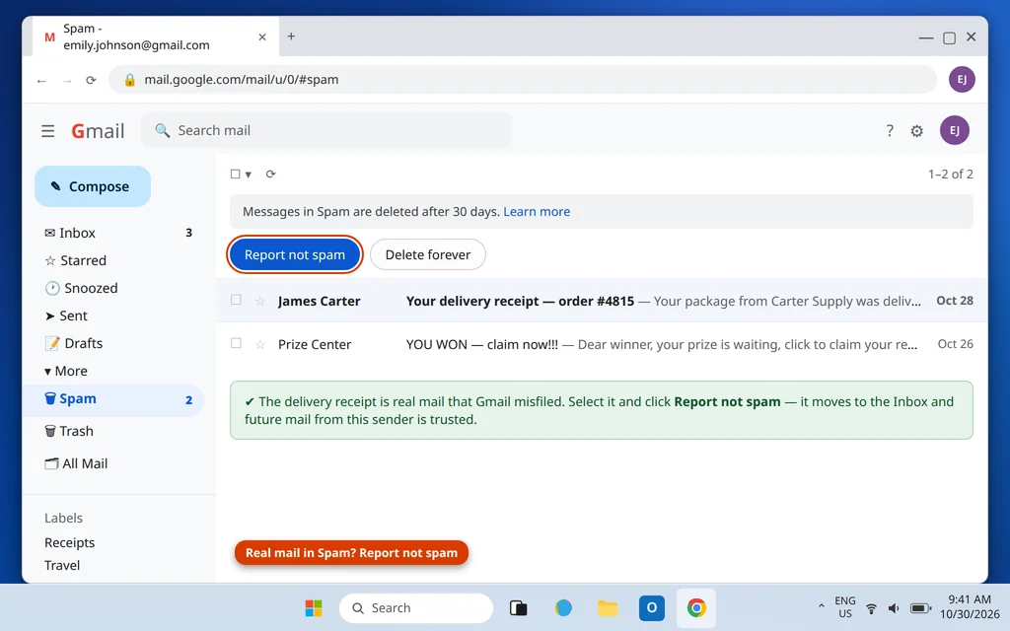Click the Gmail logo
1010x631 pixels.
tap(98, 131)
